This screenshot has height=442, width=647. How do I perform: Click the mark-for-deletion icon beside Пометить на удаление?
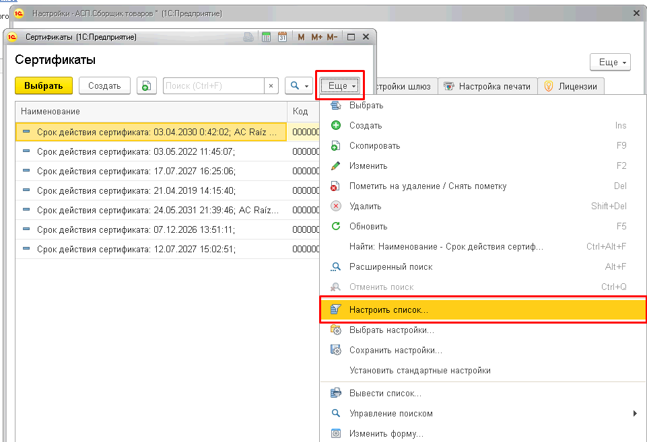coord(335,186)
